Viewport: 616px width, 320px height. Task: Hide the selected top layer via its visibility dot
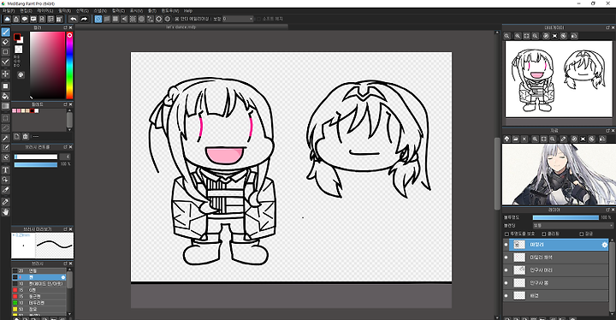(x=506, y=245)
